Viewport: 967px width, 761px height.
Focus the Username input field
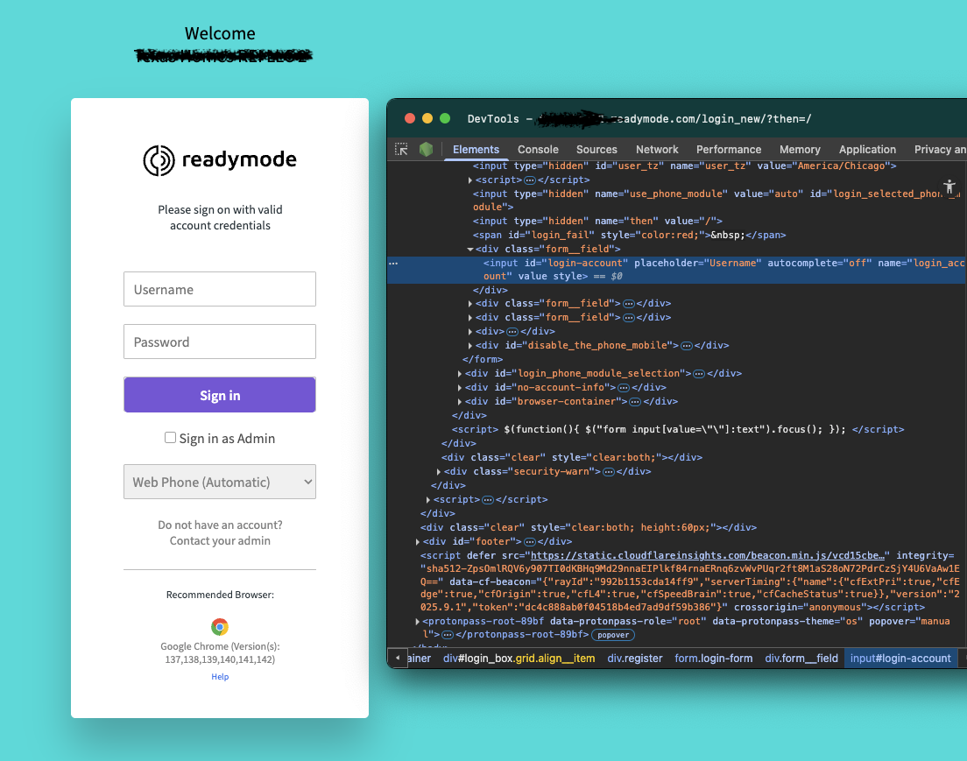click(220, 289)
